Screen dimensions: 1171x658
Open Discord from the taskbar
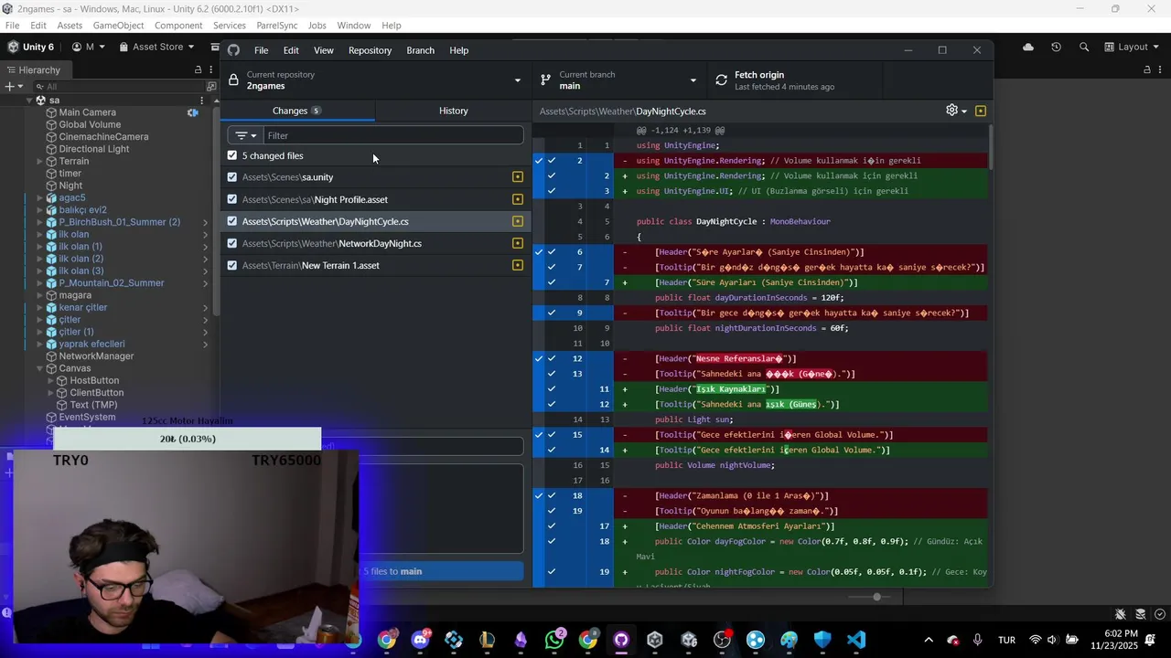tap(421, 640)
